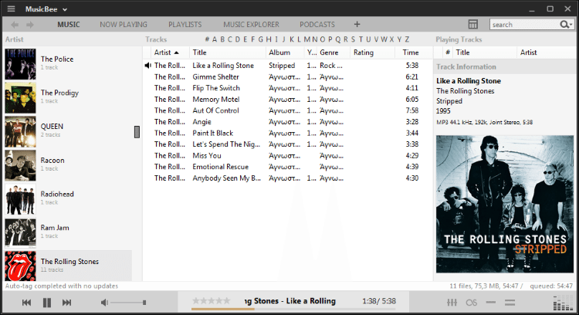Maximize the MusicBee window
The width and height of the screenshot is (579, 315).
(x=550, y=8)
